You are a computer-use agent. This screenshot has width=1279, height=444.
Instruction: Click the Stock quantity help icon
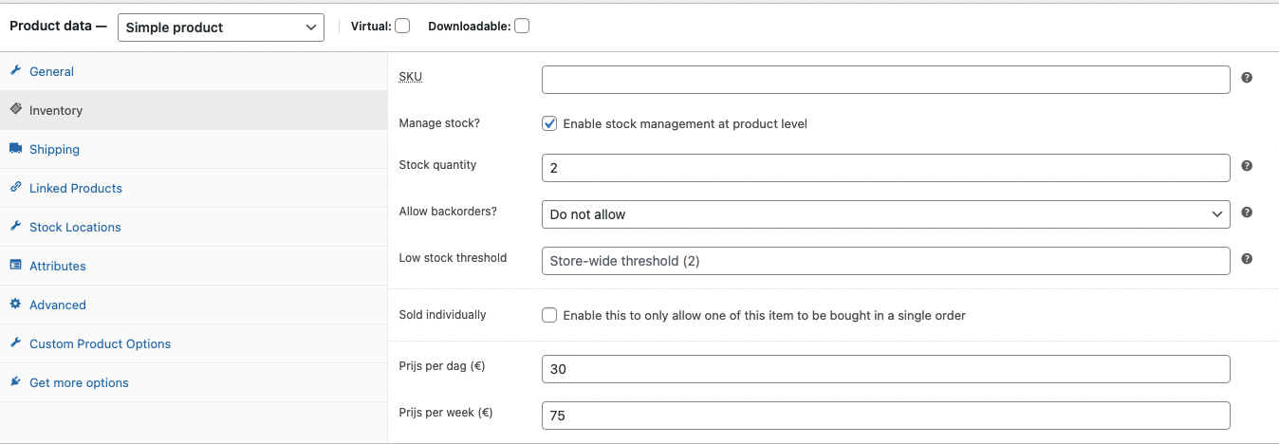coord(1247,166)
